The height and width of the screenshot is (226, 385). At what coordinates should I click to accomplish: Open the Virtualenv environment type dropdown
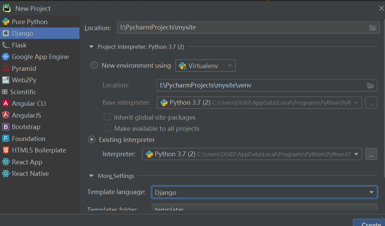205,66
